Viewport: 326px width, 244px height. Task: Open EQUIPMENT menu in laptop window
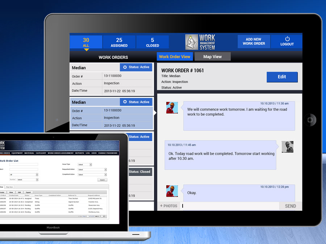pyautogui.click(x=17, y=153)
